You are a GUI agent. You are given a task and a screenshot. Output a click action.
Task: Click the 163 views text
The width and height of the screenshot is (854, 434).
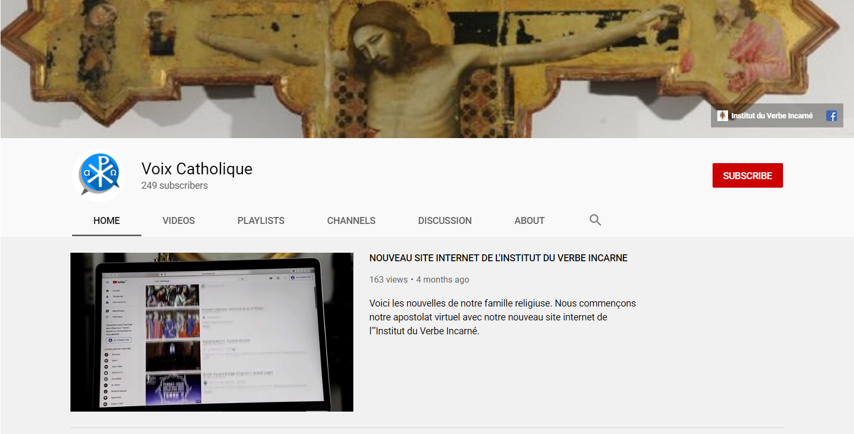click(389, 279)
